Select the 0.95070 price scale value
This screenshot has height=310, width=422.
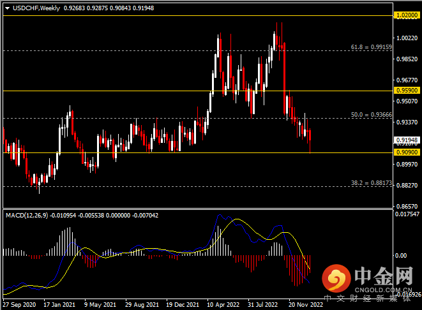[x=407, y=101]
